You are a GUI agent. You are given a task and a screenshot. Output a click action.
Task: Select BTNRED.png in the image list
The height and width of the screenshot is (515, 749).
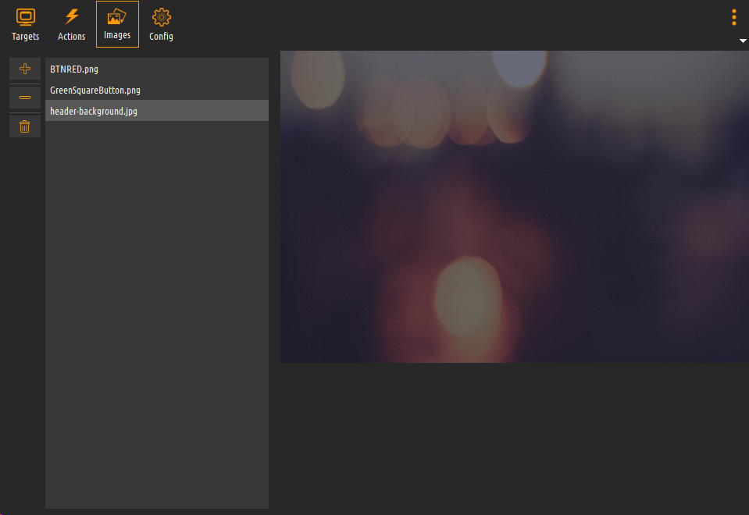tap(157, 69)
